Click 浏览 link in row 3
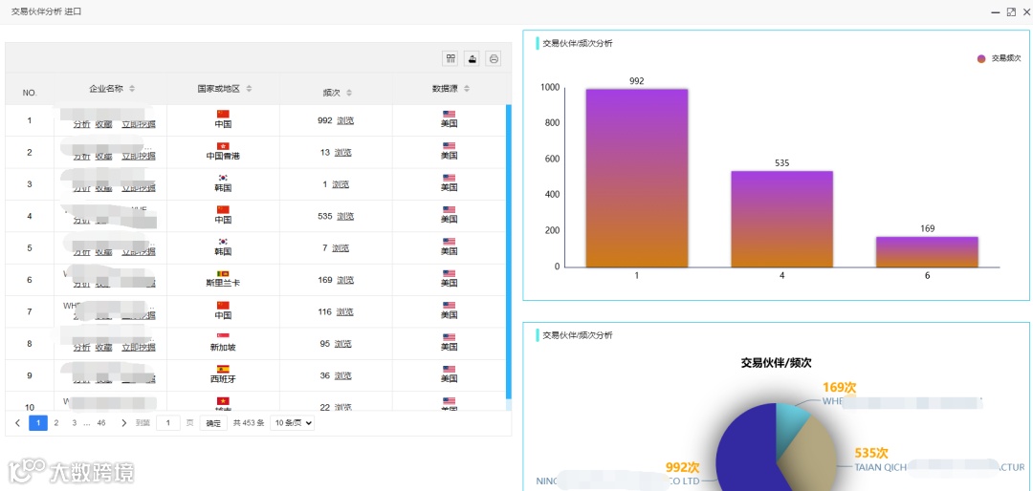The width and height of the screenshot is (1033, 491). pos(340,184)
